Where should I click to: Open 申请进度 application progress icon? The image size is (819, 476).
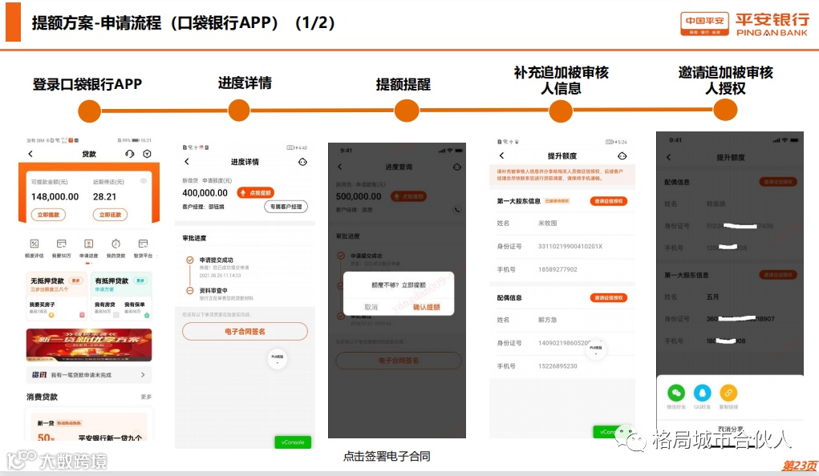click(89, 248)
